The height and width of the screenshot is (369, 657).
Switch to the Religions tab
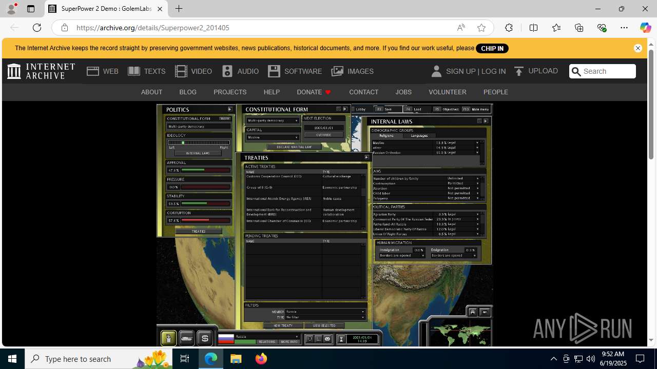pyautogui.click(x=387, y=136)
